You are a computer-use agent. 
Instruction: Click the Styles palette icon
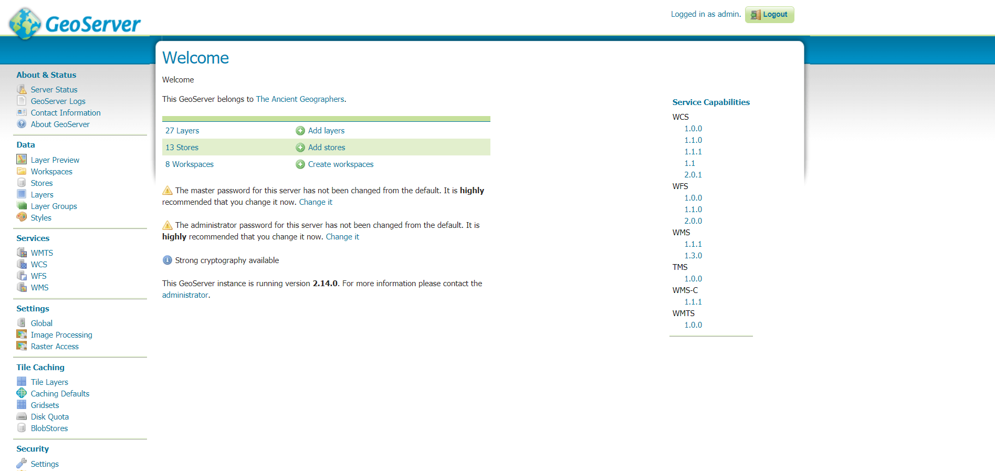(x=22, y=217)
